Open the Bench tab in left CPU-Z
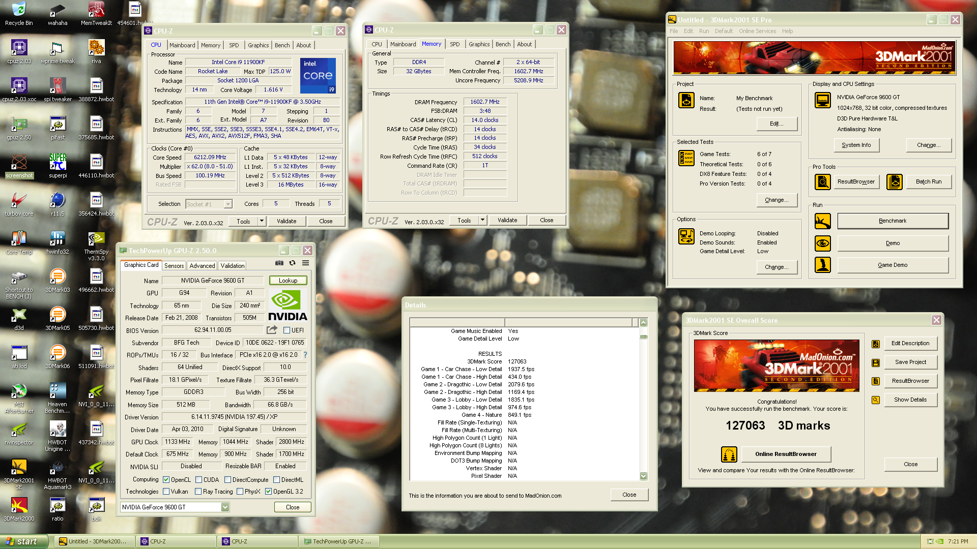The image size is (977, 549). 282,45
